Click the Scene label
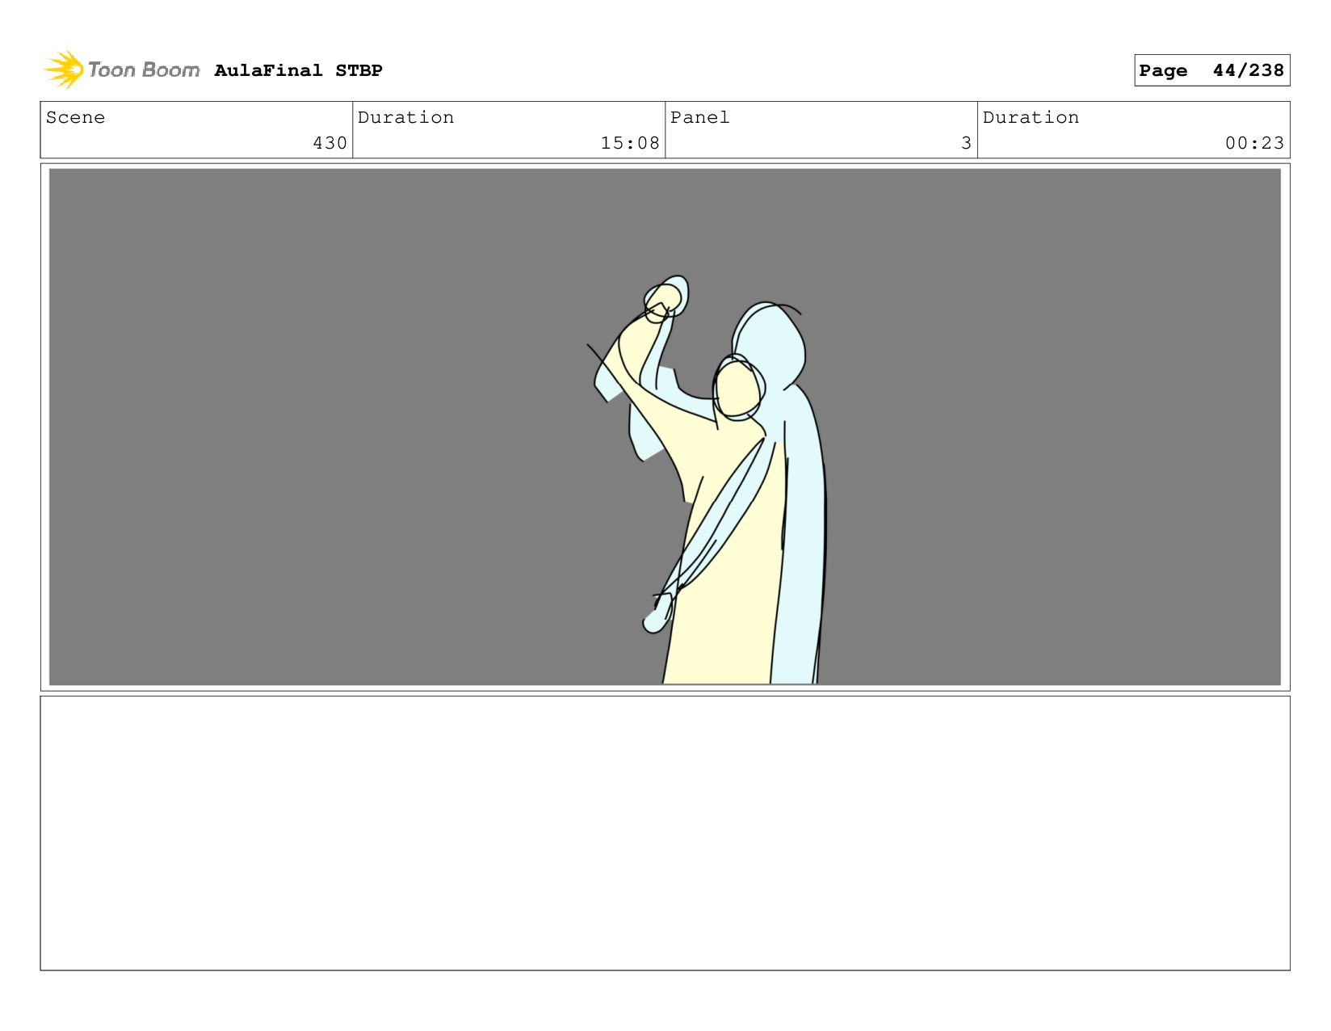This screenshot has height=1031, width=1331. (x=75, y=117)
